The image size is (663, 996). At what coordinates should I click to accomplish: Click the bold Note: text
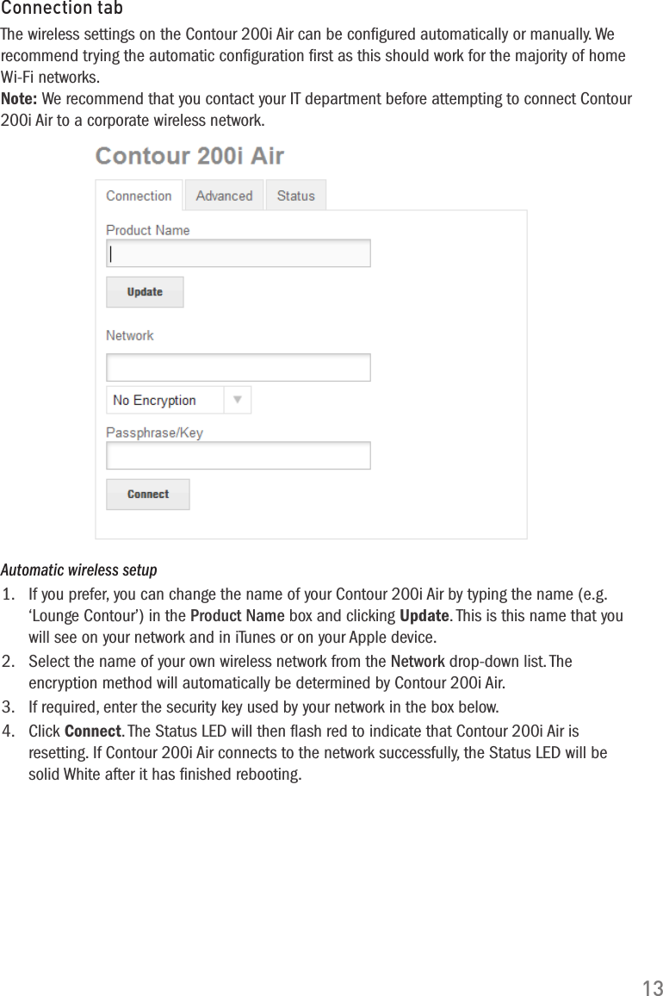20,99
